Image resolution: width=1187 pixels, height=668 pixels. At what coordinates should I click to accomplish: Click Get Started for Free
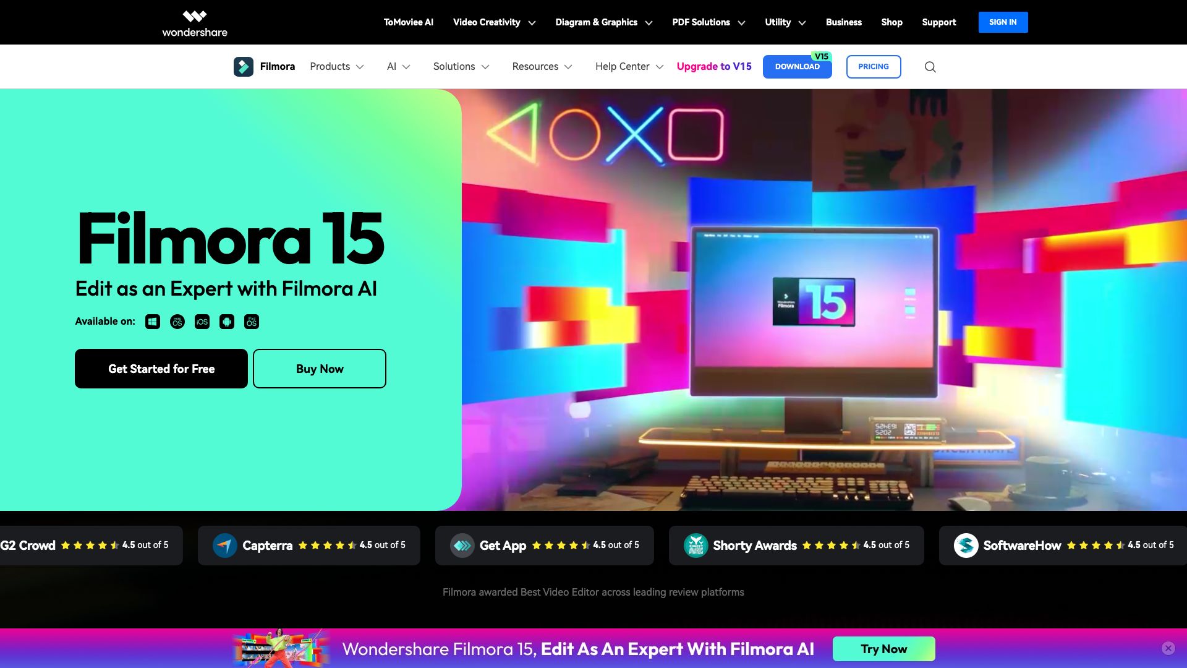pyautogui.click(x=161, y=368)
